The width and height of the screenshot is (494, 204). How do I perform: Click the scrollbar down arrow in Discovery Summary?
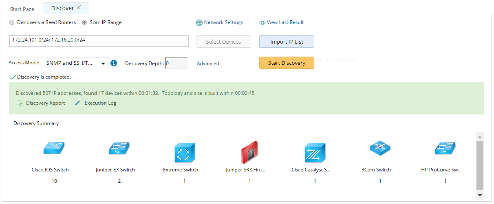coord(480,195)
